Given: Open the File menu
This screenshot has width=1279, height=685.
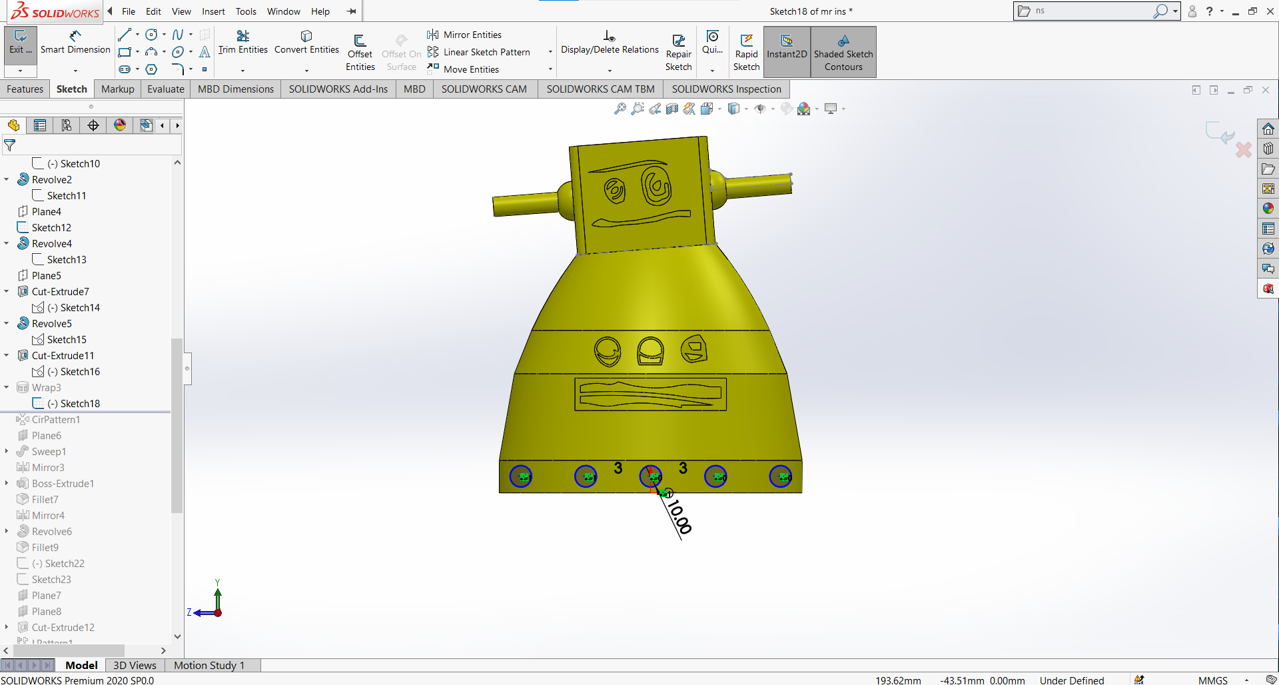Looking at the screenshot, I should pyautogui.click(x=129, y=11).
